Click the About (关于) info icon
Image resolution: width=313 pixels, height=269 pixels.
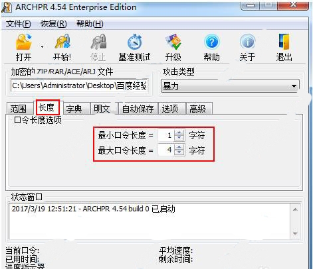[248, 42]
